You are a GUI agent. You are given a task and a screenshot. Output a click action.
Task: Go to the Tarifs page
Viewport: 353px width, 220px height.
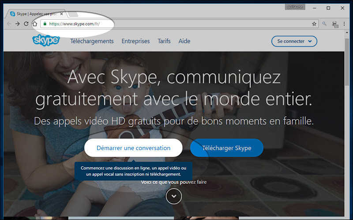click(x=164, y=41)
